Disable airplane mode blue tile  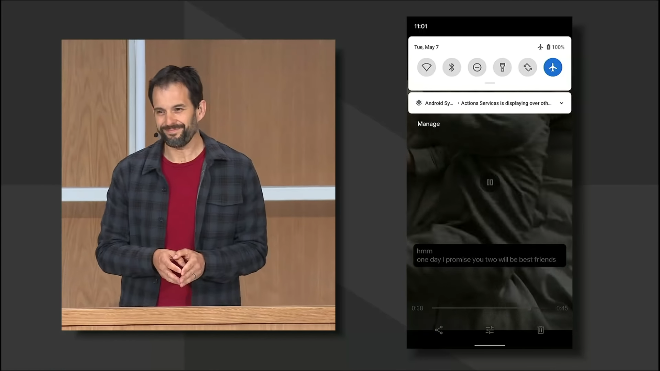click(x=553, y=67)
